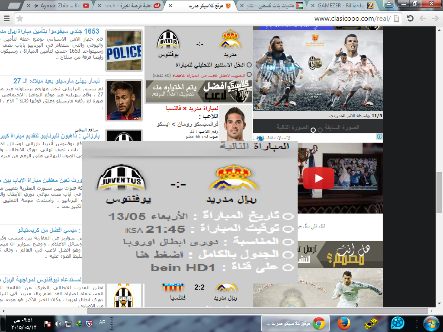Click the large Juventus logo in match popup
The width and height of the screenshot is (443, 332).
[x=122, y=177]
